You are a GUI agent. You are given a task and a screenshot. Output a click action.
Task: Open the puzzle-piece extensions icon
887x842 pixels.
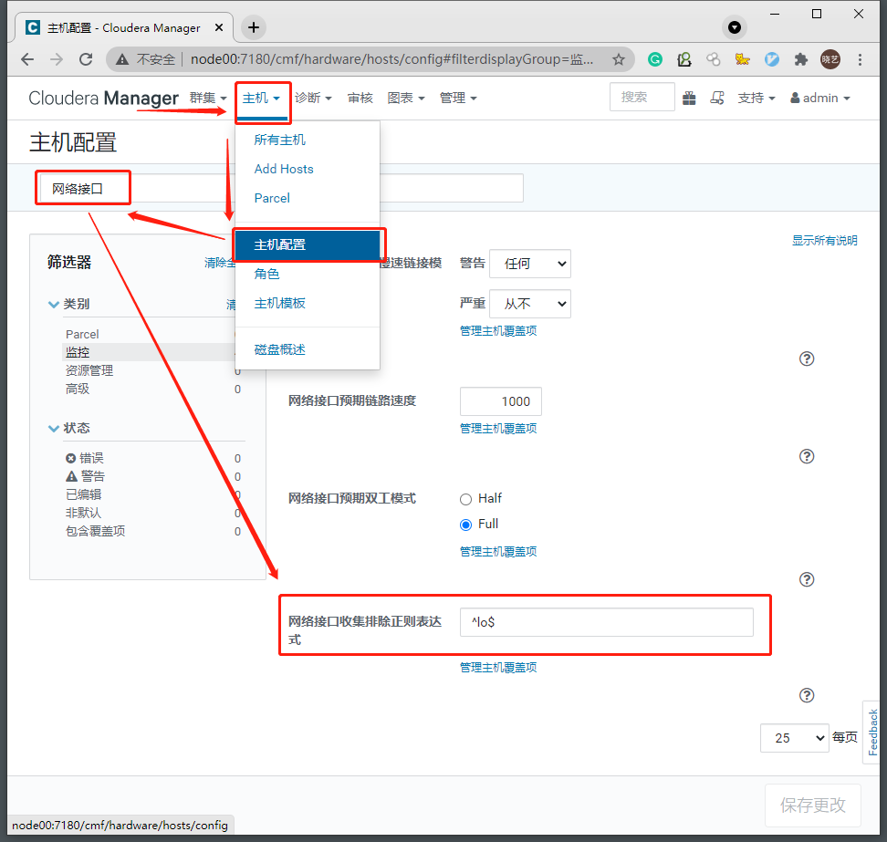[801, 59]
